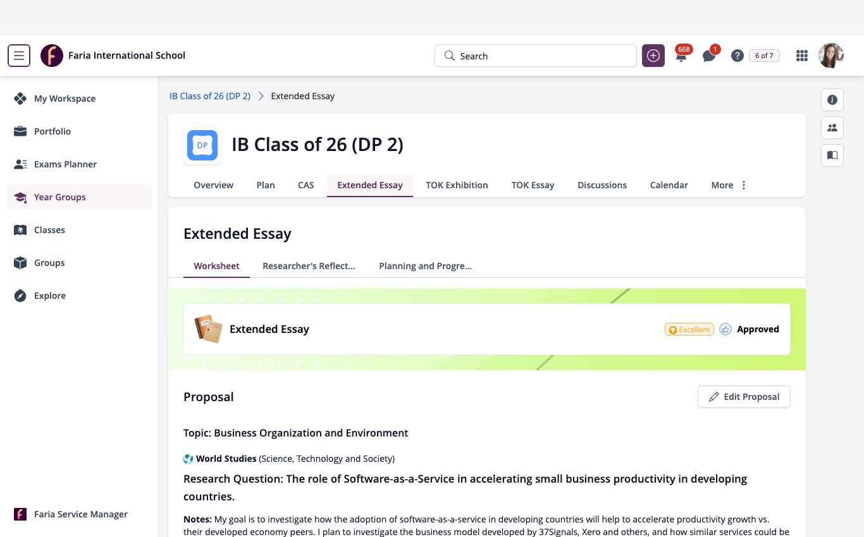Select the Researcher's Reflection tab
The height and width of the screenshot is (537, 864).
click(309, 266)
